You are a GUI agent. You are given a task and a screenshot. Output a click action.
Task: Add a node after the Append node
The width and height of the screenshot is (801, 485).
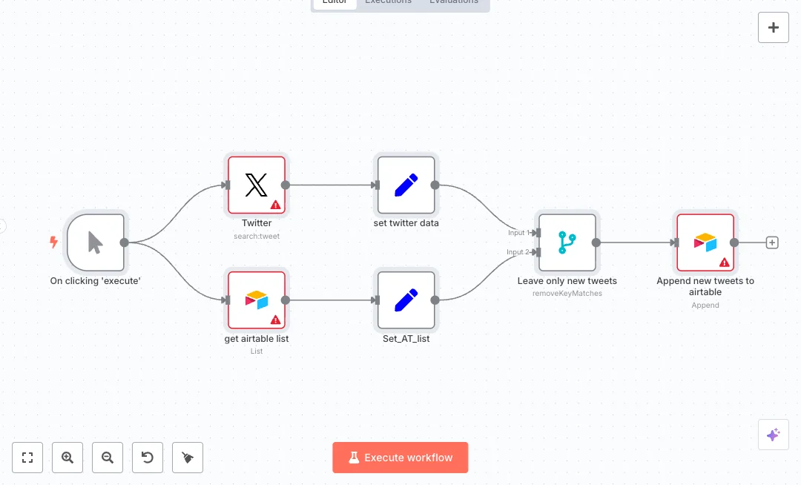tap(772, 242)
